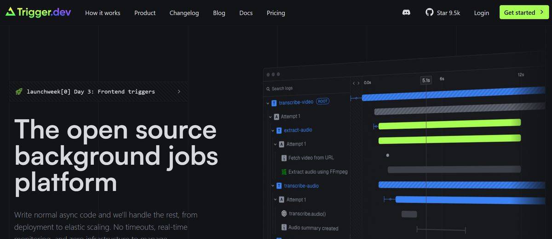552x239 pixels.
Task: Click the chevron at launchweek banner's end
Action: (x=179, y=91)
